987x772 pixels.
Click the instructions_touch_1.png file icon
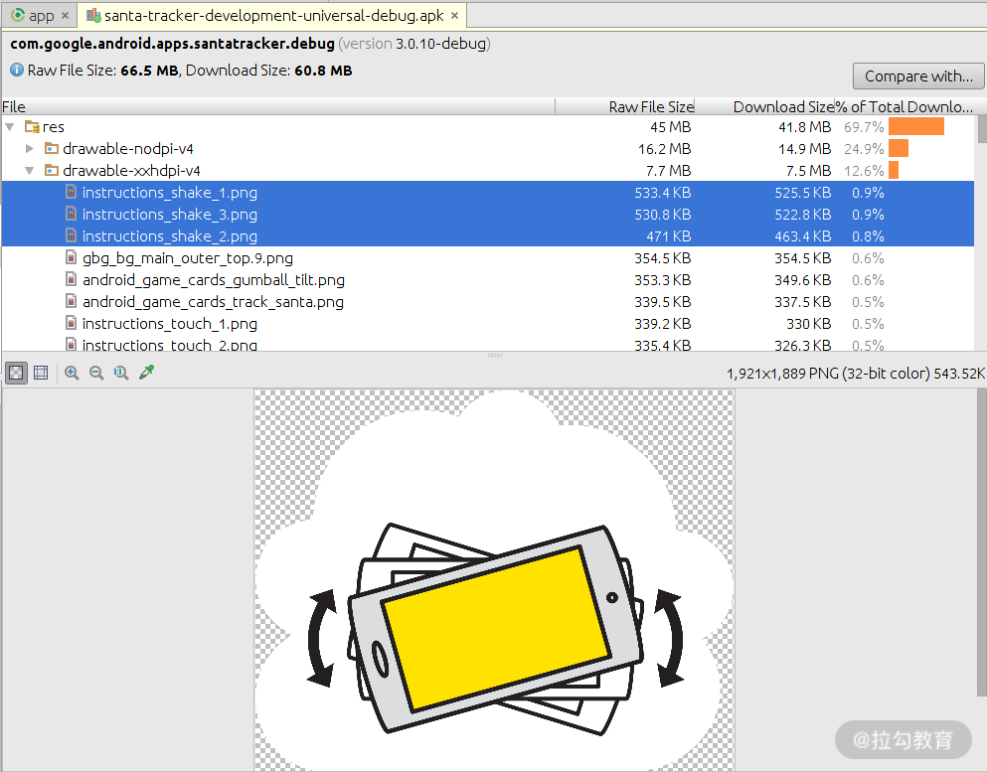coord(72,323)
